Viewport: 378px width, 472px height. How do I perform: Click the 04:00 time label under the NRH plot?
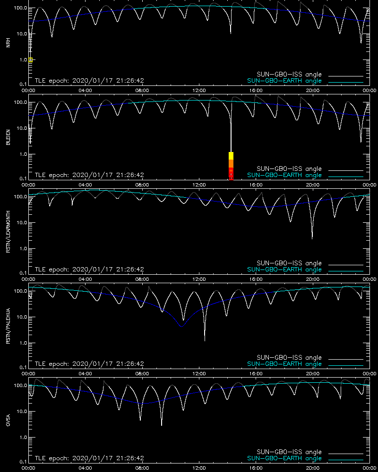[x=86, y=90]
